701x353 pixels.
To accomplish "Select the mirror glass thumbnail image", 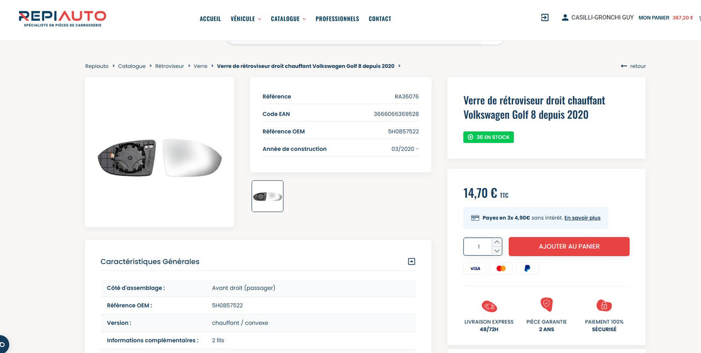I will [267, 196].
